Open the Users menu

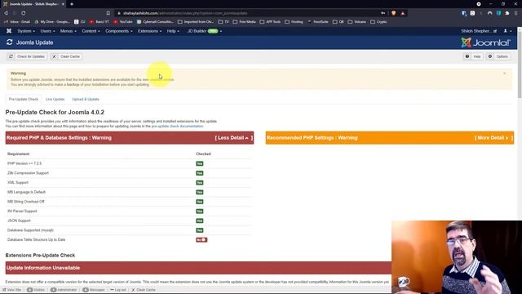point(47,31)
